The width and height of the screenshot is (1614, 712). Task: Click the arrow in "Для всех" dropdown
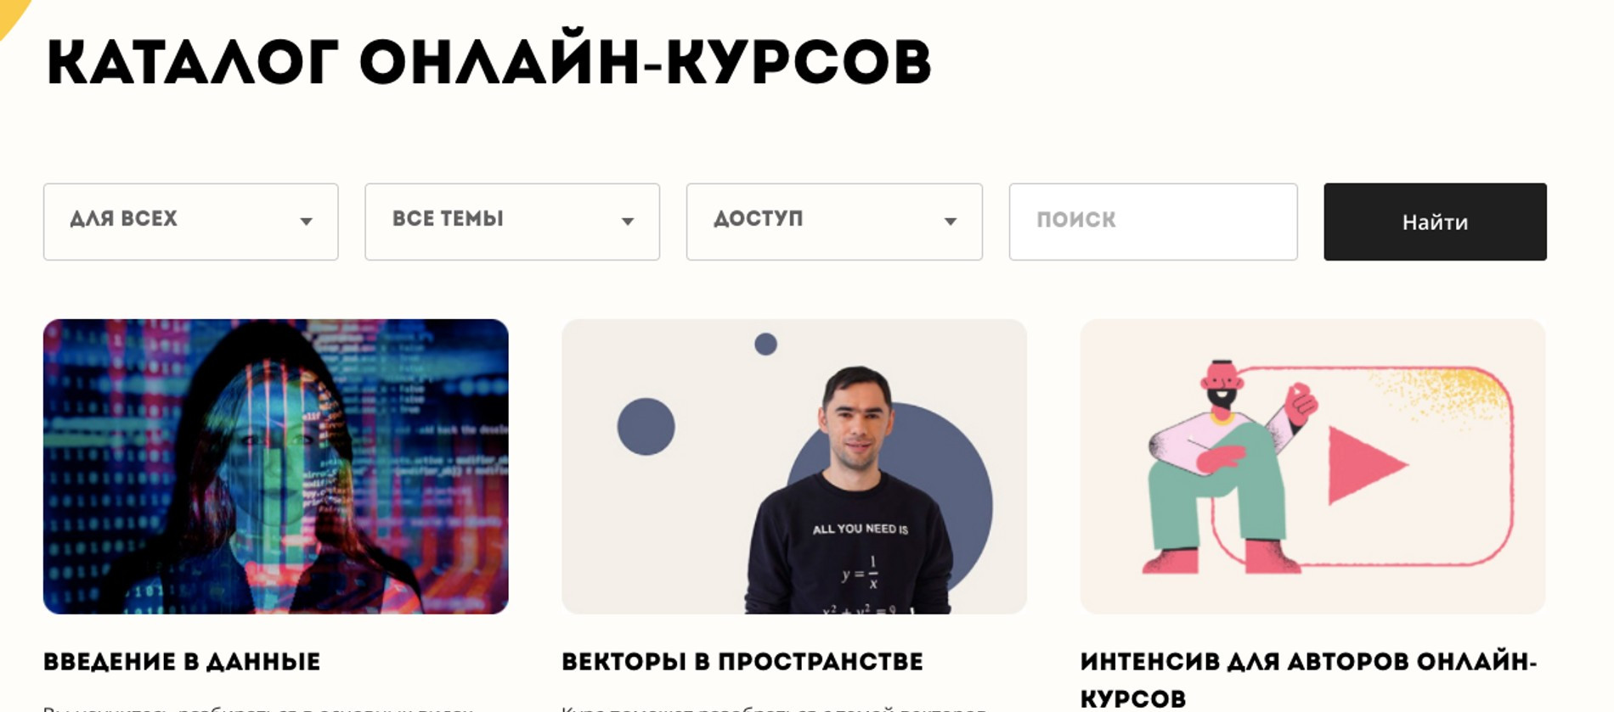307,221
